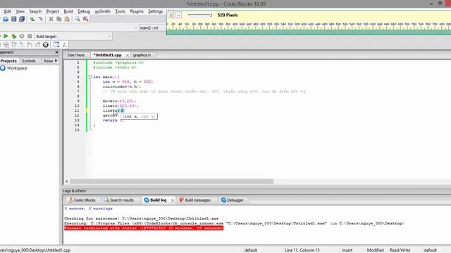Switch to the graphics.h tab
The width and height of the screenshot is (451, 253).
[x=142, y=55]
